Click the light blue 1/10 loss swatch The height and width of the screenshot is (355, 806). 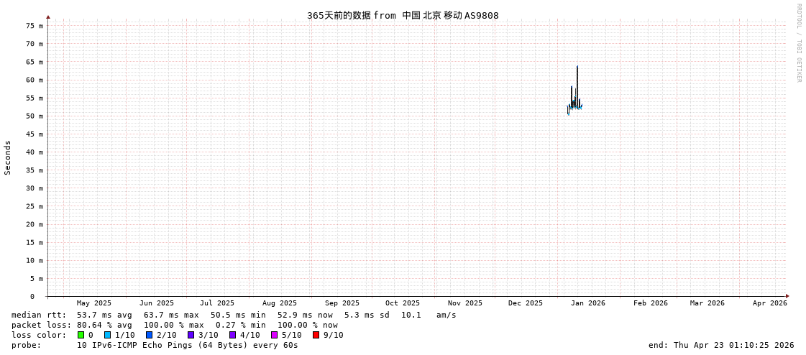click(x=108, y=335)
